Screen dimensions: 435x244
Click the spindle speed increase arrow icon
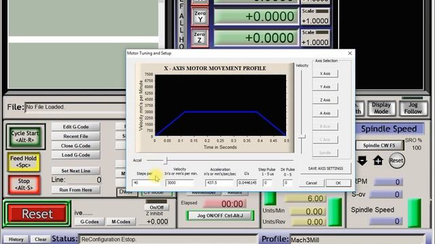pos(378,161)
